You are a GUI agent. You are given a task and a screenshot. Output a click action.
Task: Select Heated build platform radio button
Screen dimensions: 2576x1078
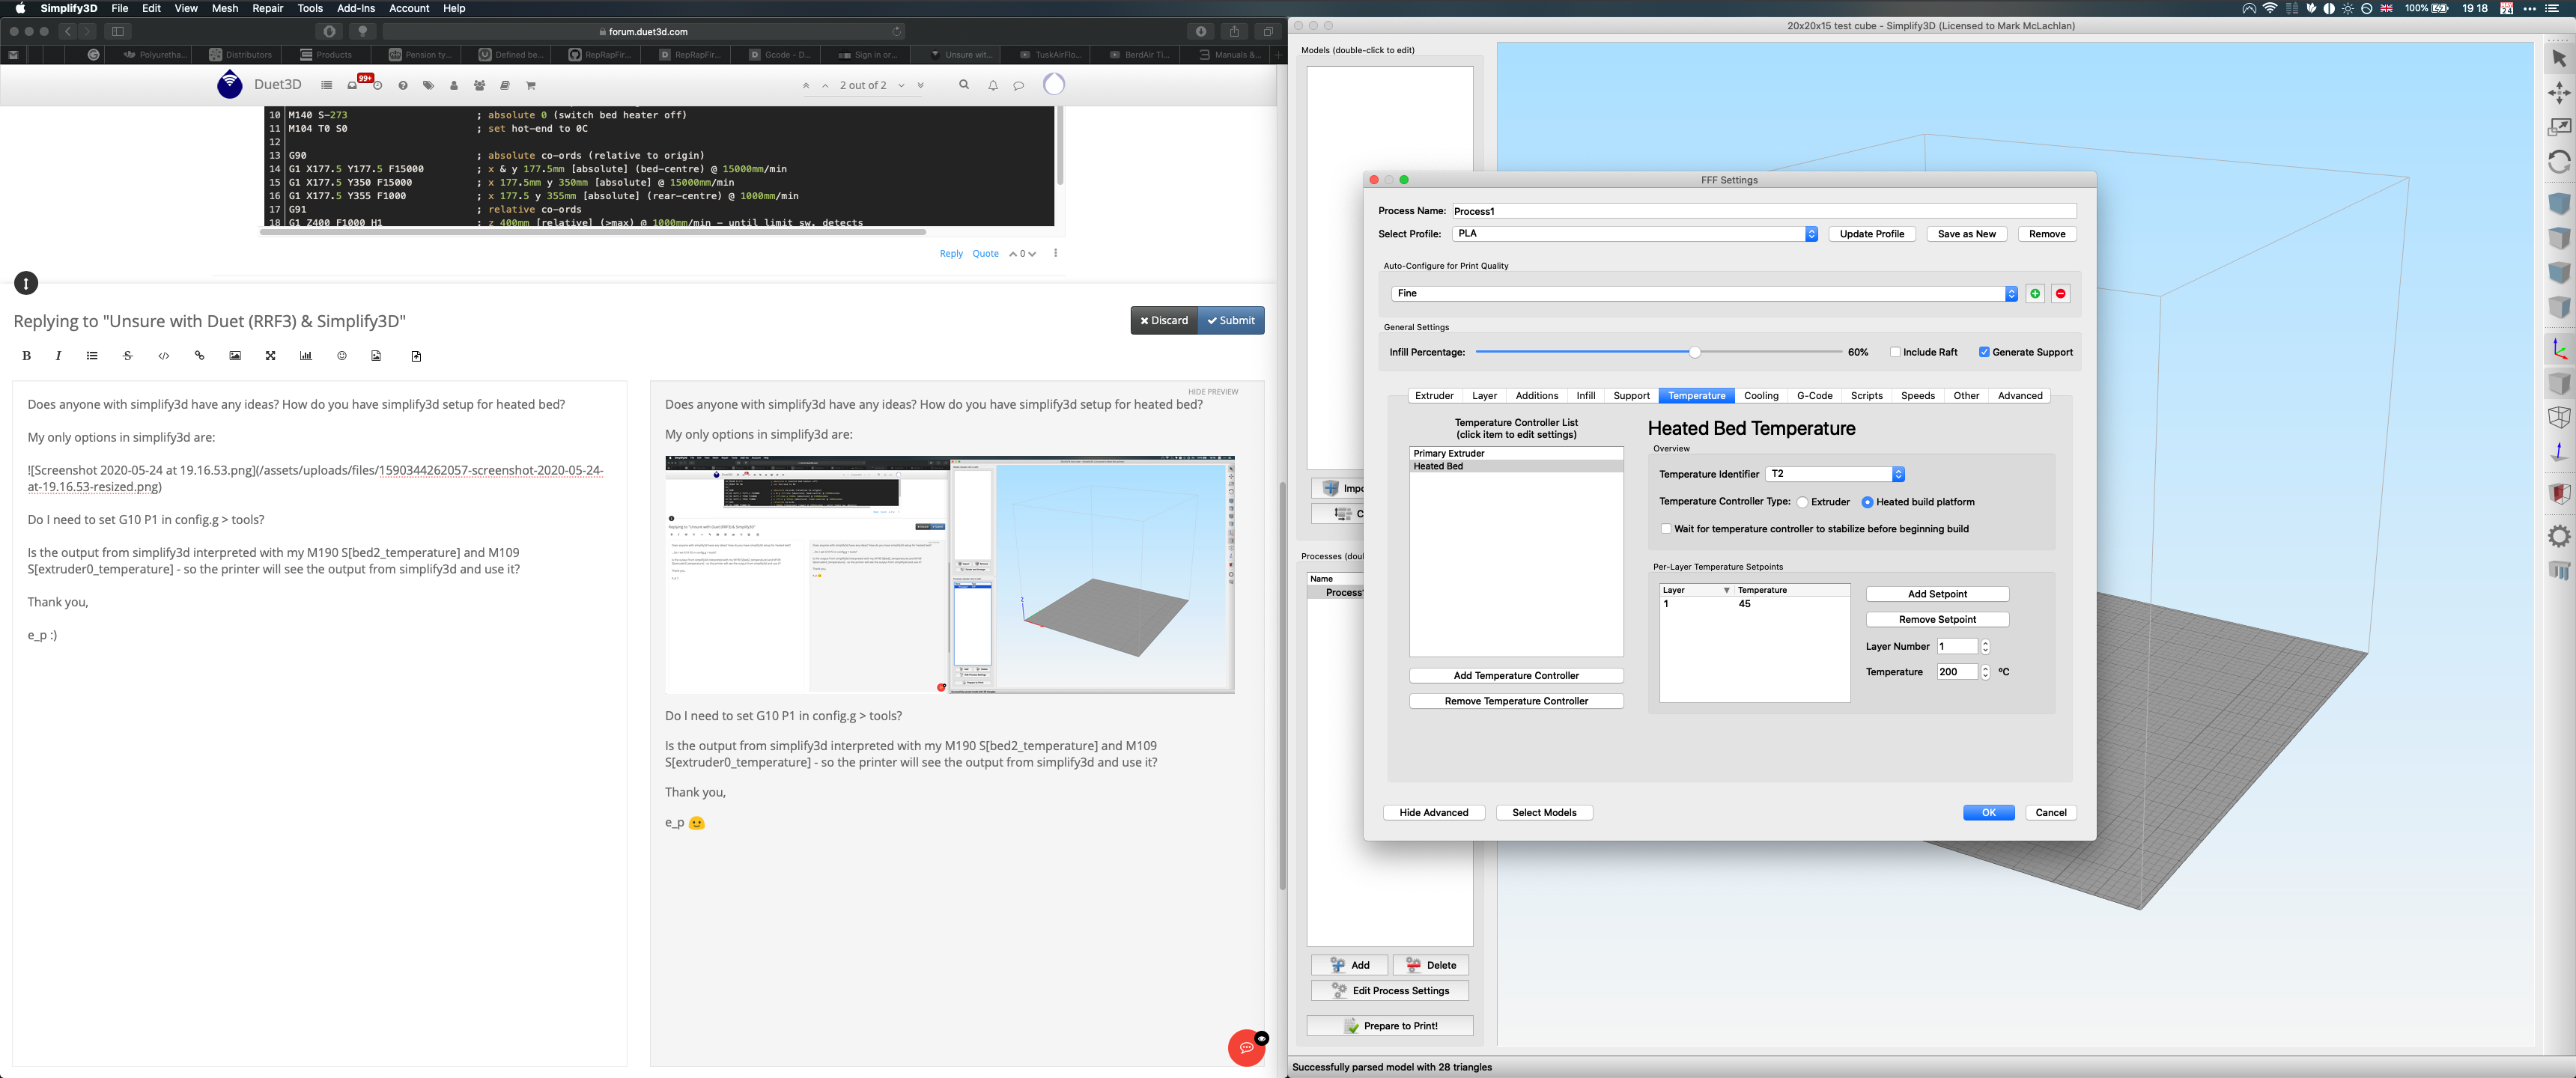(x=1867, y=502)
